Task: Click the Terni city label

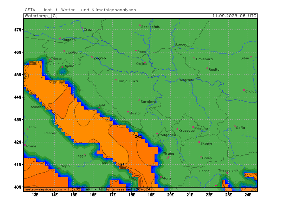Action: coord(33,127)
